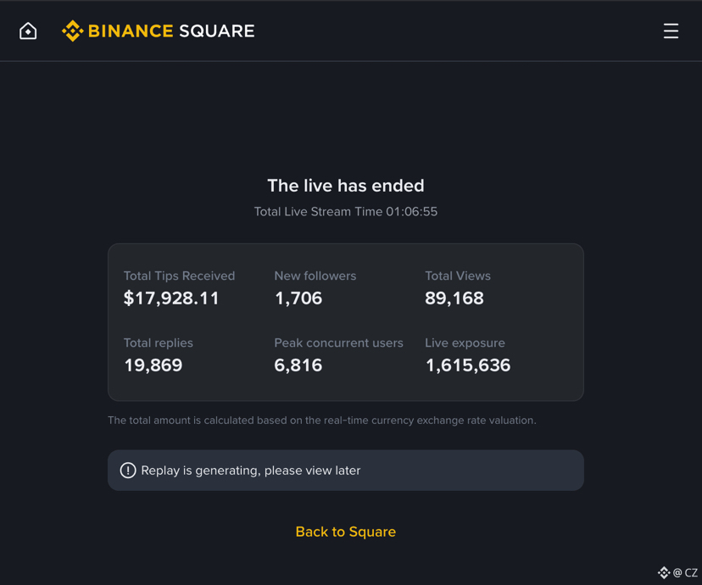The height and width of the screenshot is (585, 702).
Task: Click the exclamation info icon
Action: [x=128, y=471]
